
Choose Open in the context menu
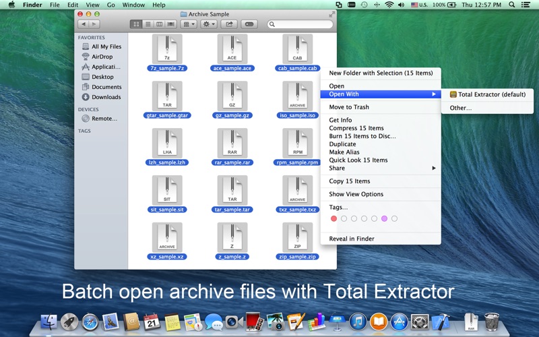381,86
